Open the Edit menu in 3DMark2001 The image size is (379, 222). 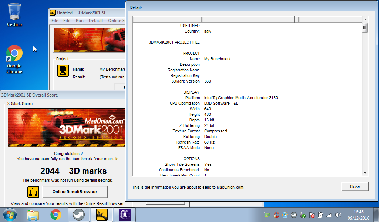[x=67, y=20]
